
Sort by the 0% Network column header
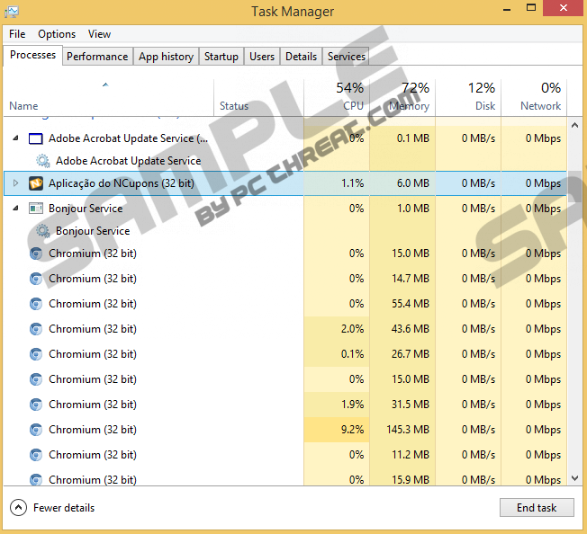(534, 97)
